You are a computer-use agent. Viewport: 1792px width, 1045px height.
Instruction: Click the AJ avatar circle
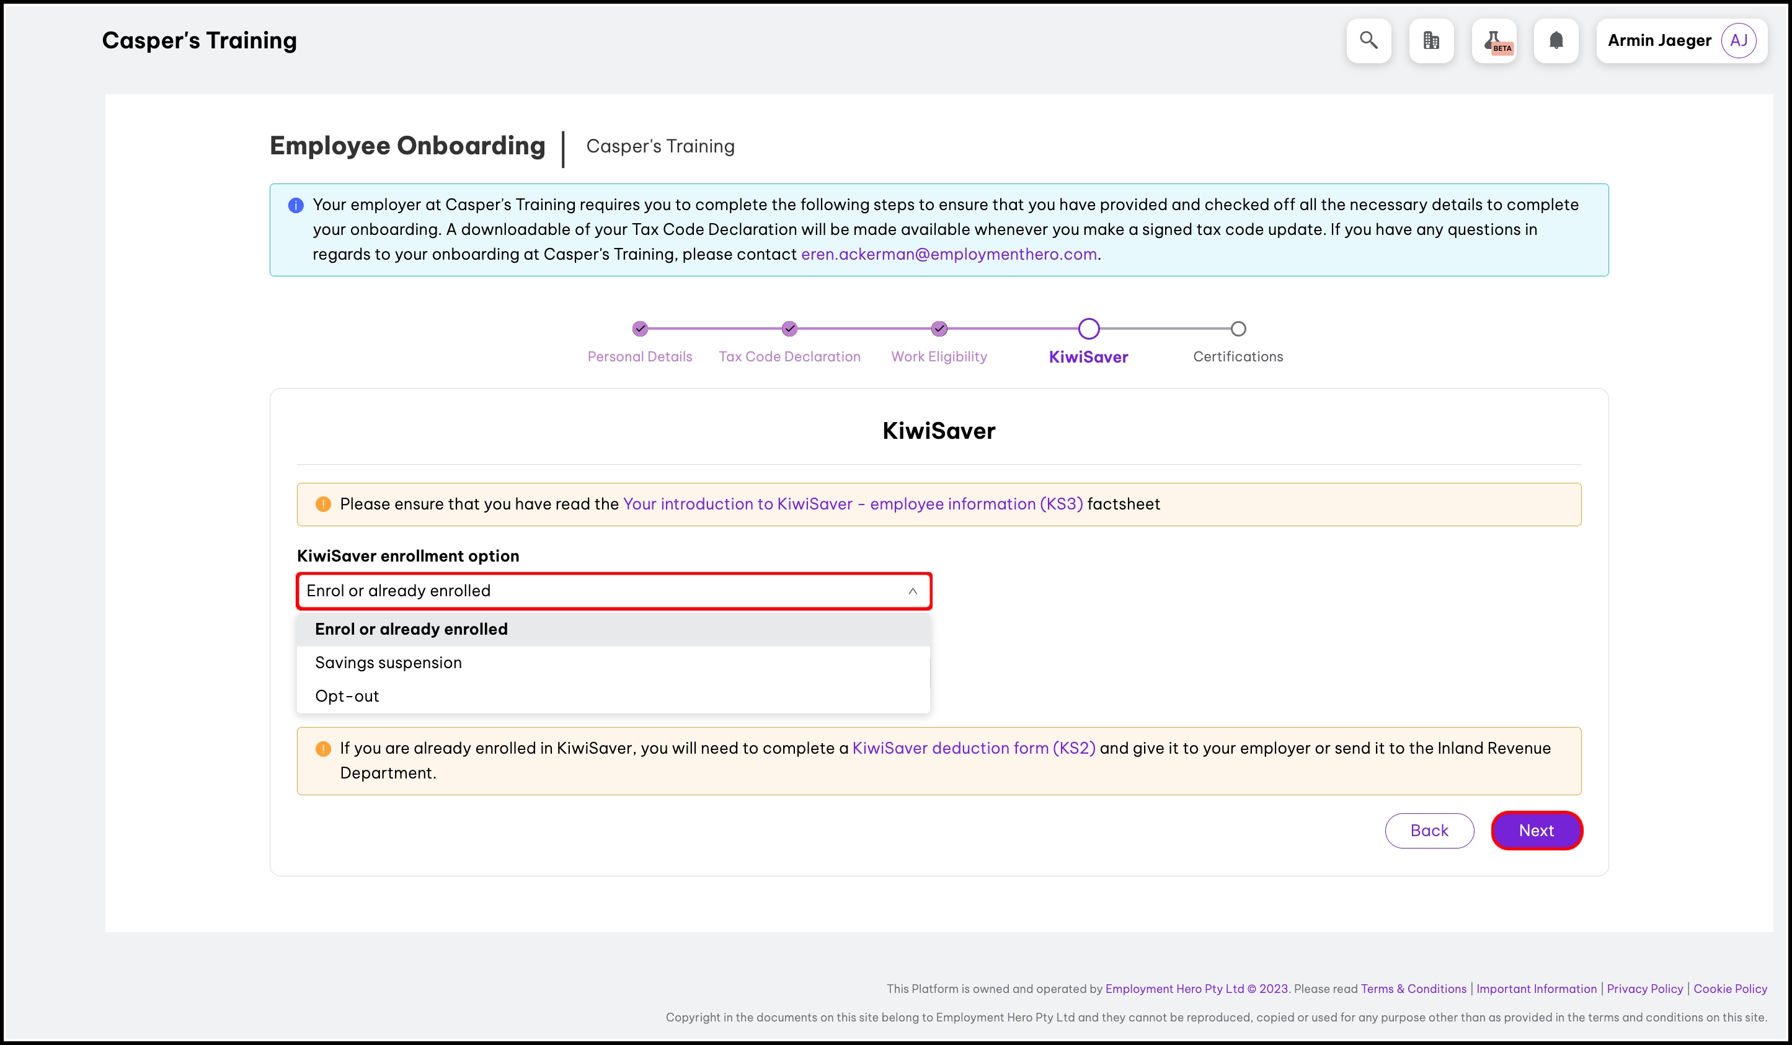click(x=1739, y=40)
